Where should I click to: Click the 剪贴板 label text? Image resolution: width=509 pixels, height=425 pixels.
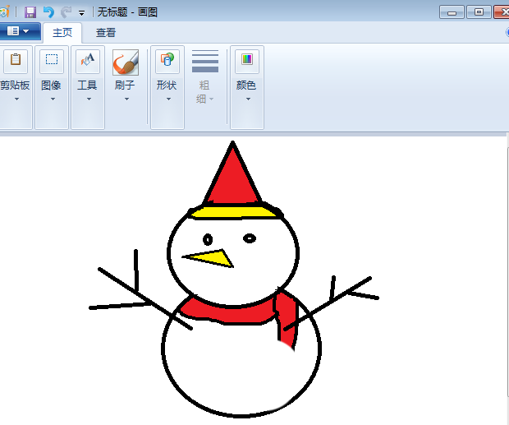pos(15,85)
